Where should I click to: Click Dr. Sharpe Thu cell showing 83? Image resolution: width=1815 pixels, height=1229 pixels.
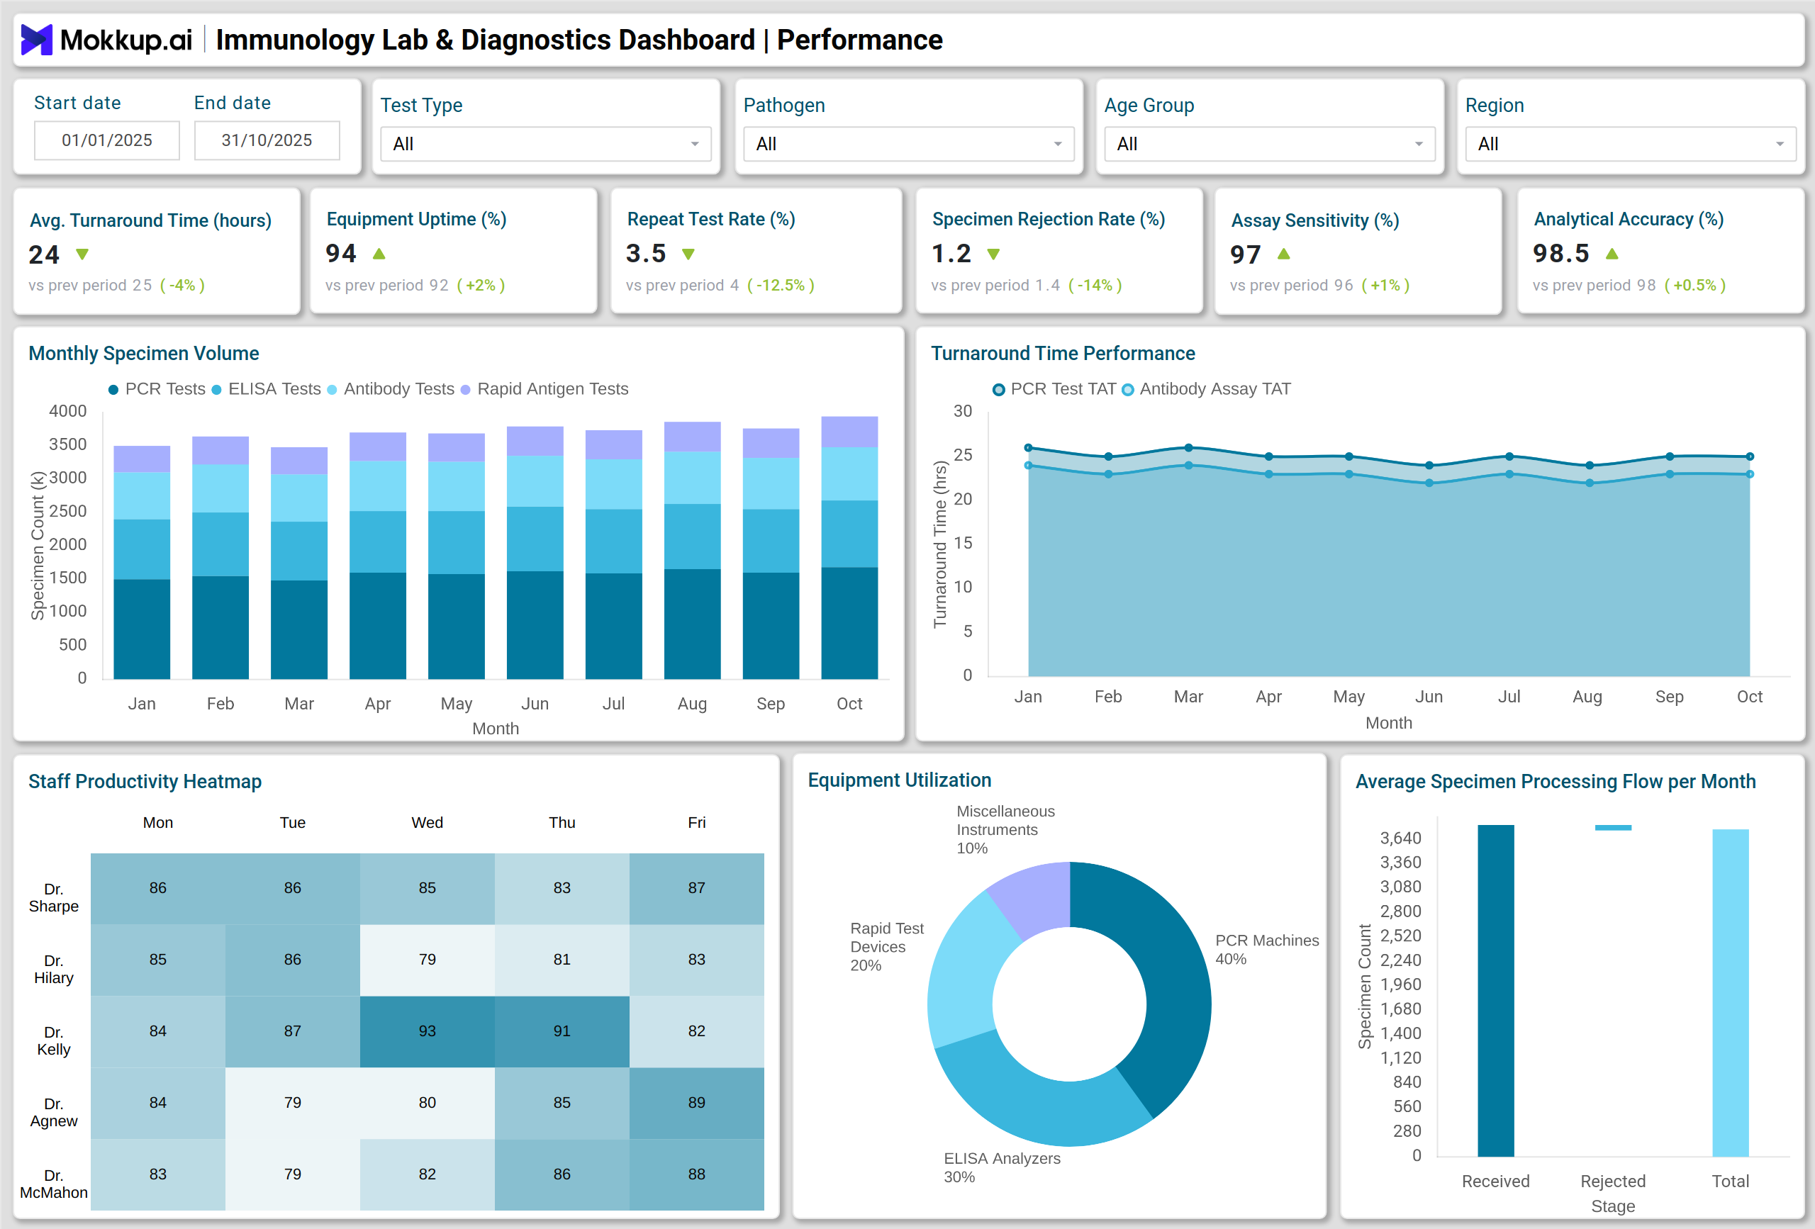click(562, 888)
